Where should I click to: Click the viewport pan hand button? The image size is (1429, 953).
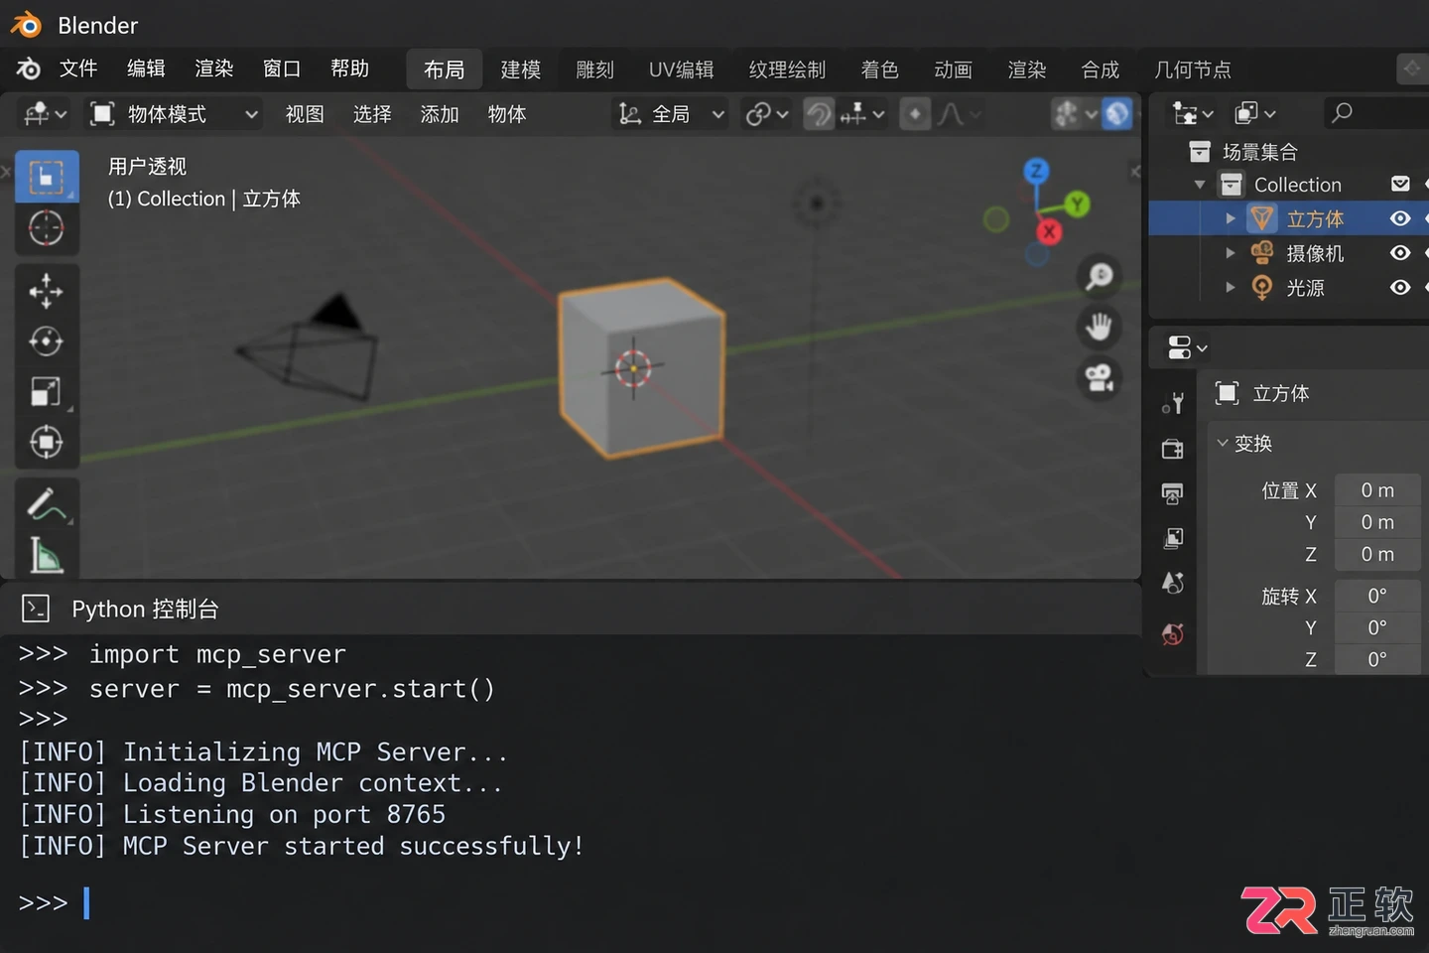pyautogui.click(x=1099, y=327)
